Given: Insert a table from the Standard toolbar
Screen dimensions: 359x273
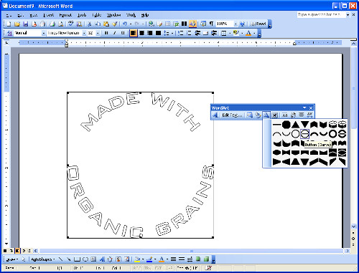Looking at the screenshot, I should point(168,24).
